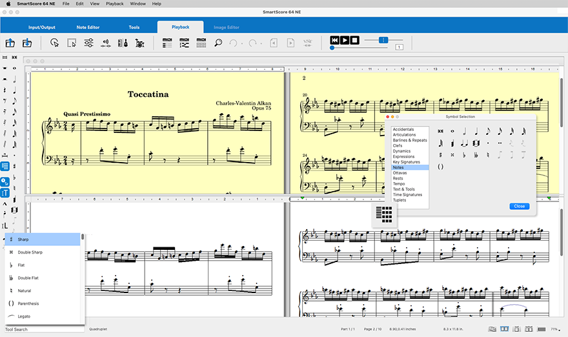Select Accidentals in Symbol Selection list
The width and height of the screenshot is (568, 337).
tap(403, 129)
